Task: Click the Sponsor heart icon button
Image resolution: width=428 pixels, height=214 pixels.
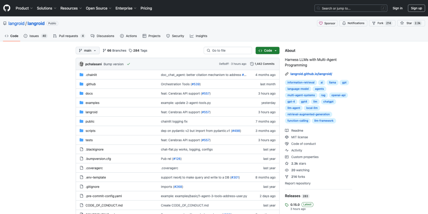Action: coord(321,23)
